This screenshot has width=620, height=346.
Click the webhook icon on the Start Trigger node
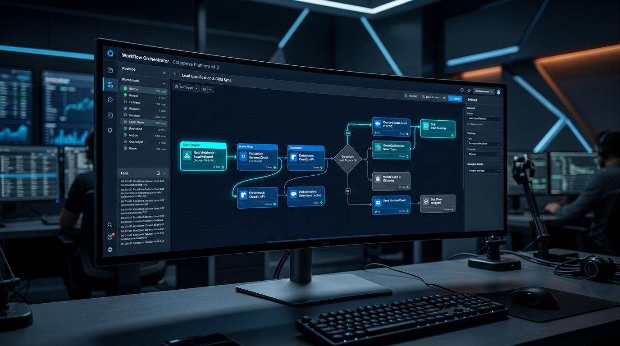click(x=187, y=155)
